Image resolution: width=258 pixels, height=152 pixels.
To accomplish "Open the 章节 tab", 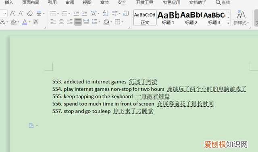I will coord(104,2).
